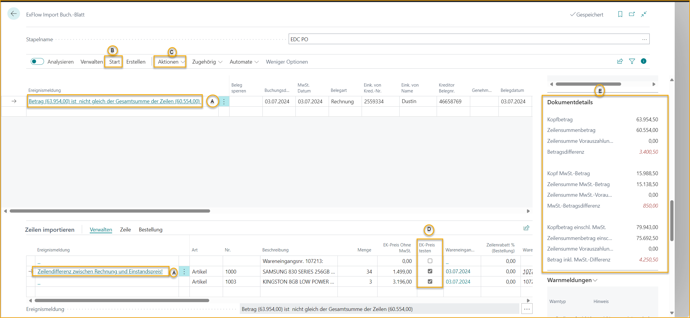690x318 pixels.
Task: Click the share icon in Zeilen importieren section
Action: (526, 228)
